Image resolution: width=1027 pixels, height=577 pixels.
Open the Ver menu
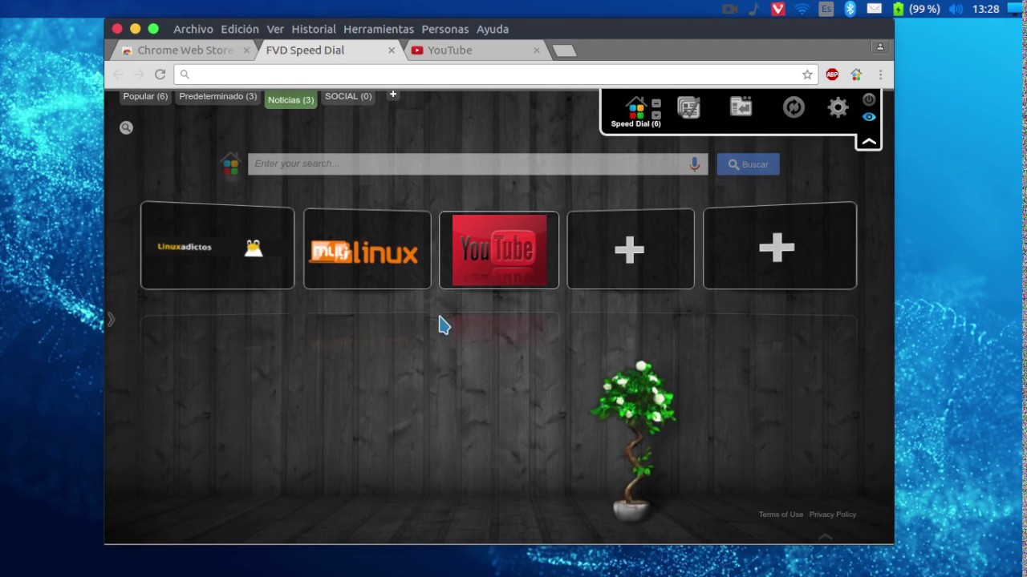coord(275,29)
